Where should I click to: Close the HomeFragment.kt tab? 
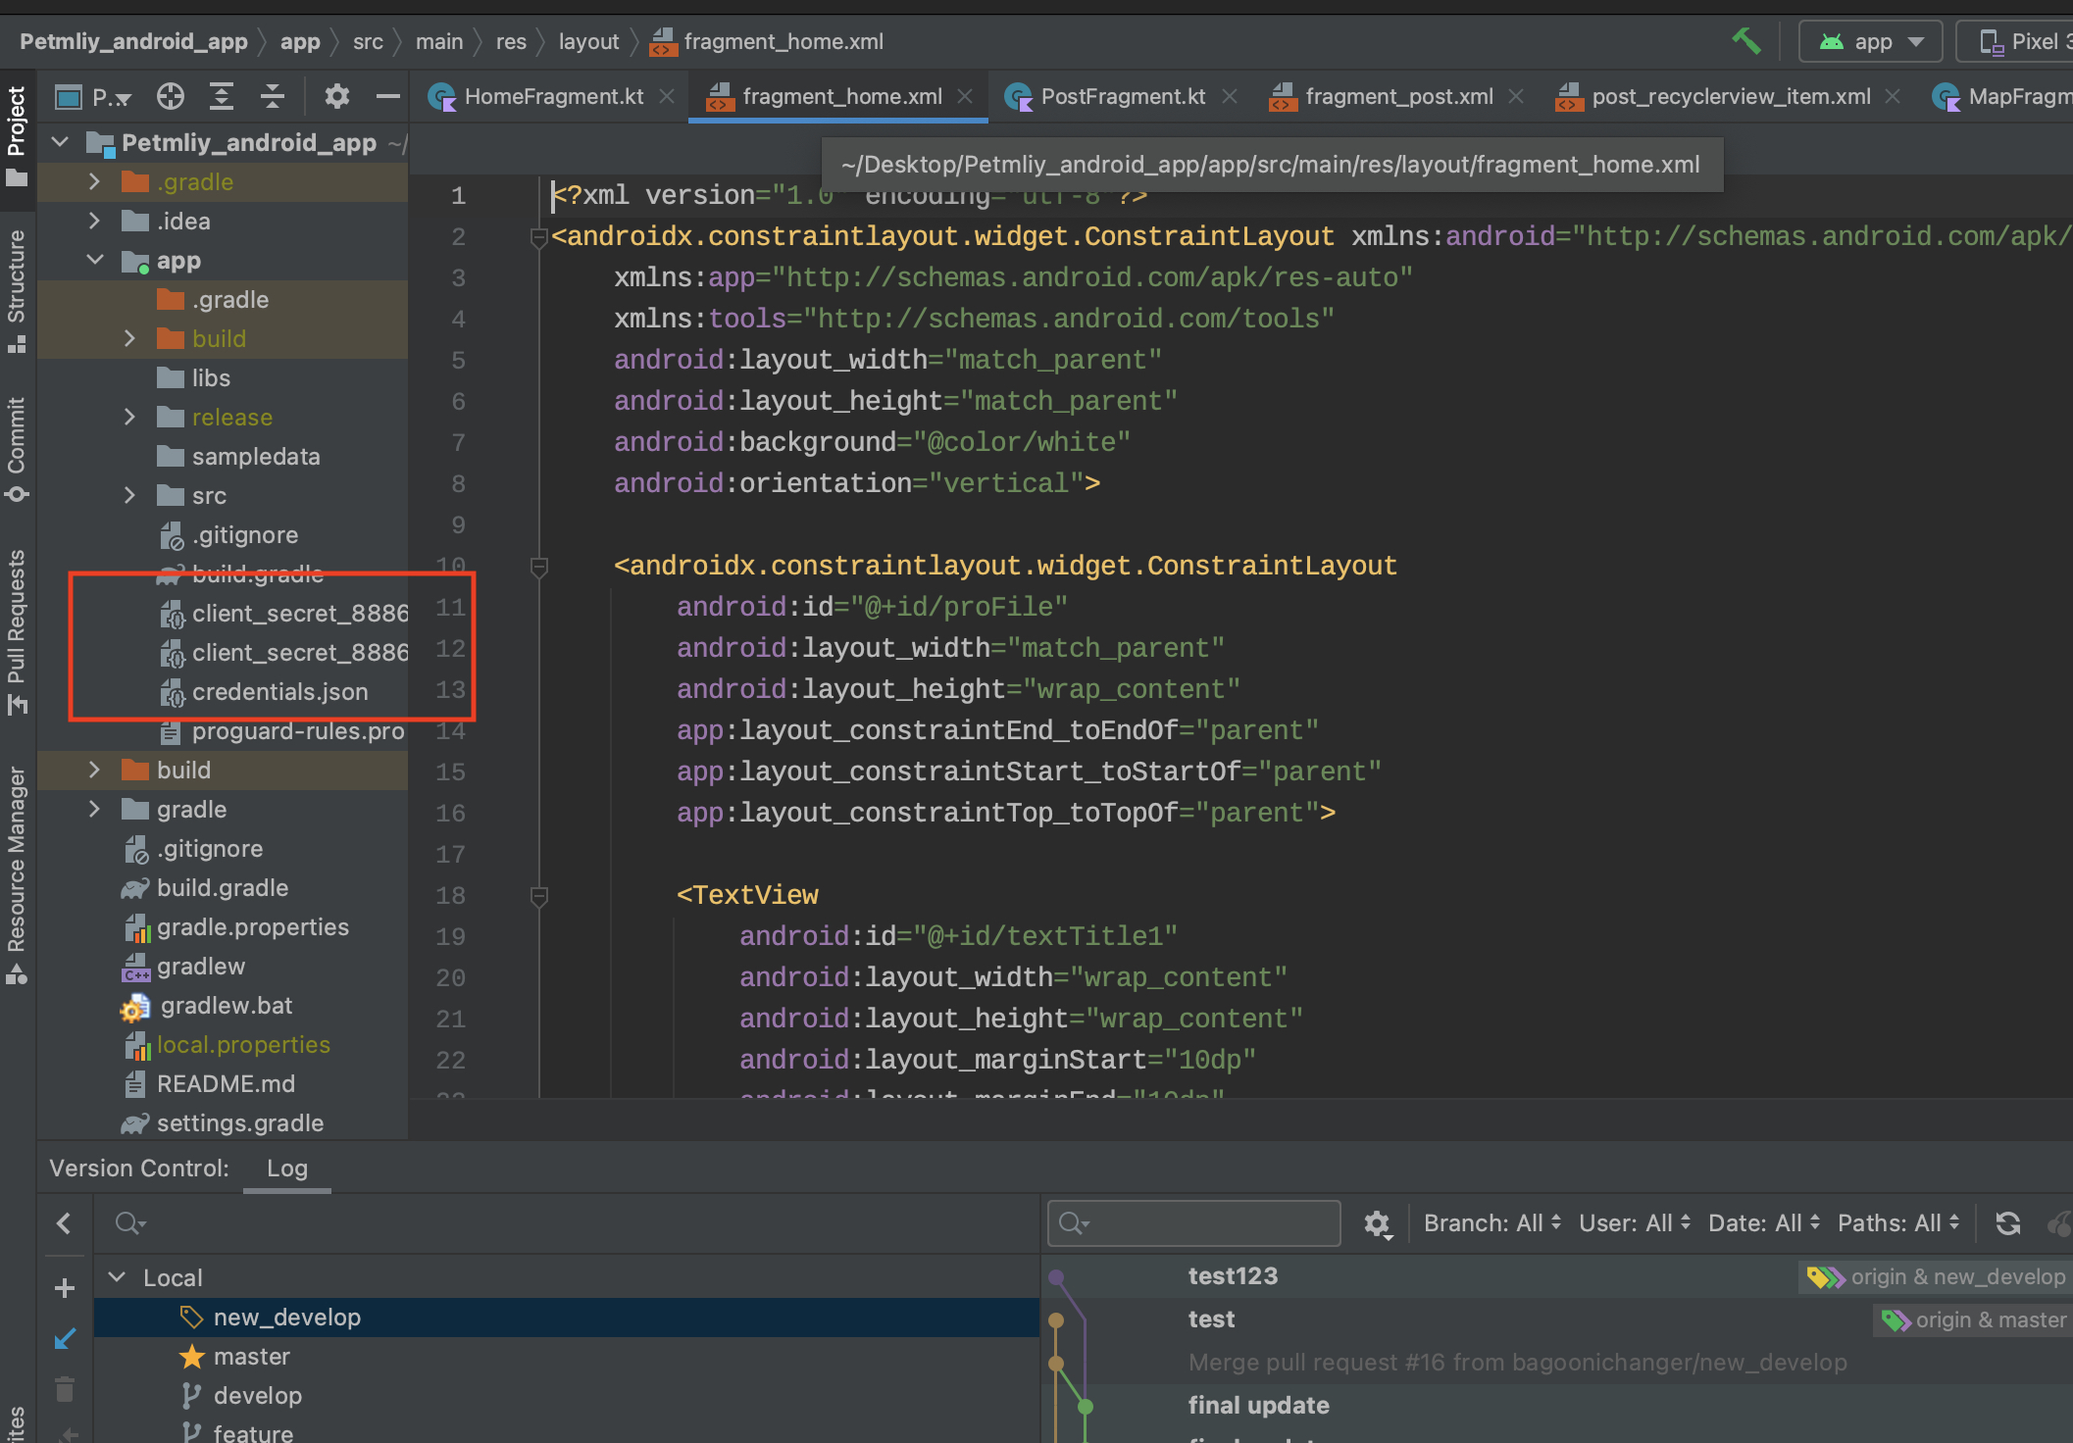click(667, 96)
